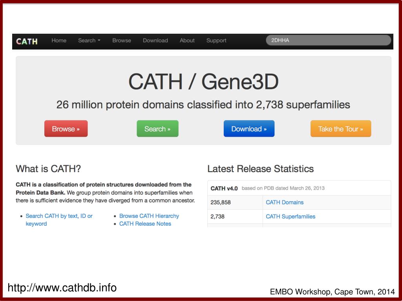Click the red Browse » button
The width and height of the screenshot is (402, 301).
click(x=66, y=129)
